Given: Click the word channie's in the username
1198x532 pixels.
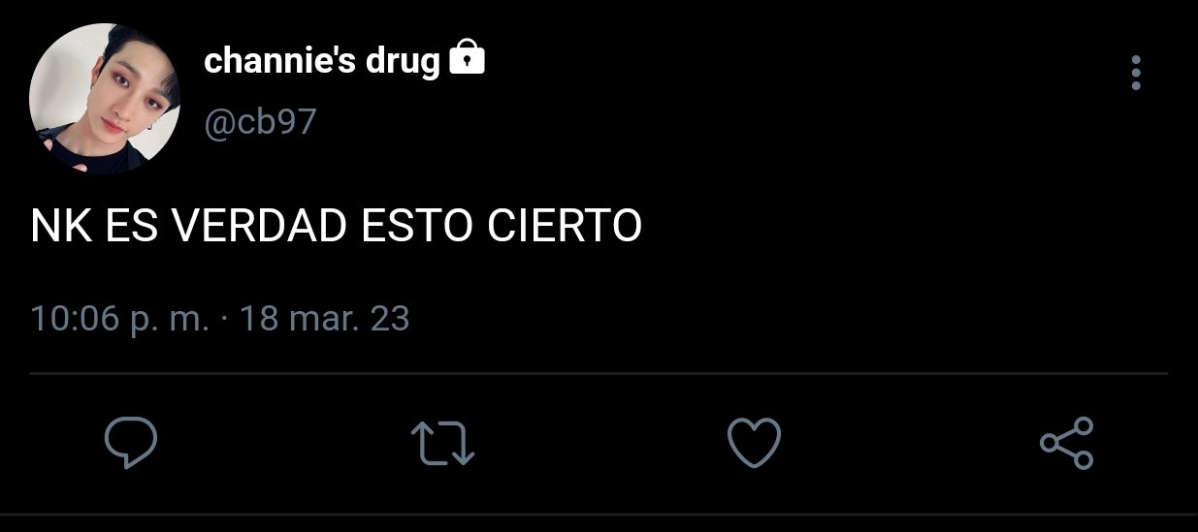Looking at the screenshot, I should pos(279,62).
